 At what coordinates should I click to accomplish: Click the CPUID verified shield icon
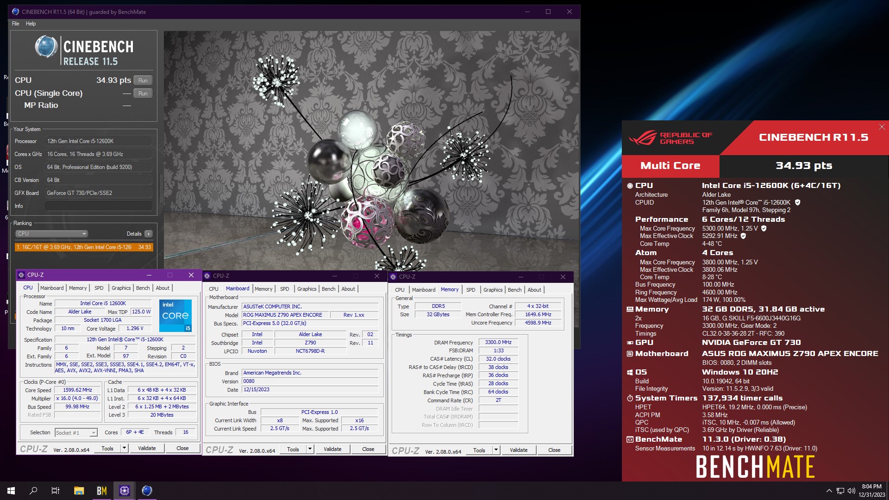point(797,202)
